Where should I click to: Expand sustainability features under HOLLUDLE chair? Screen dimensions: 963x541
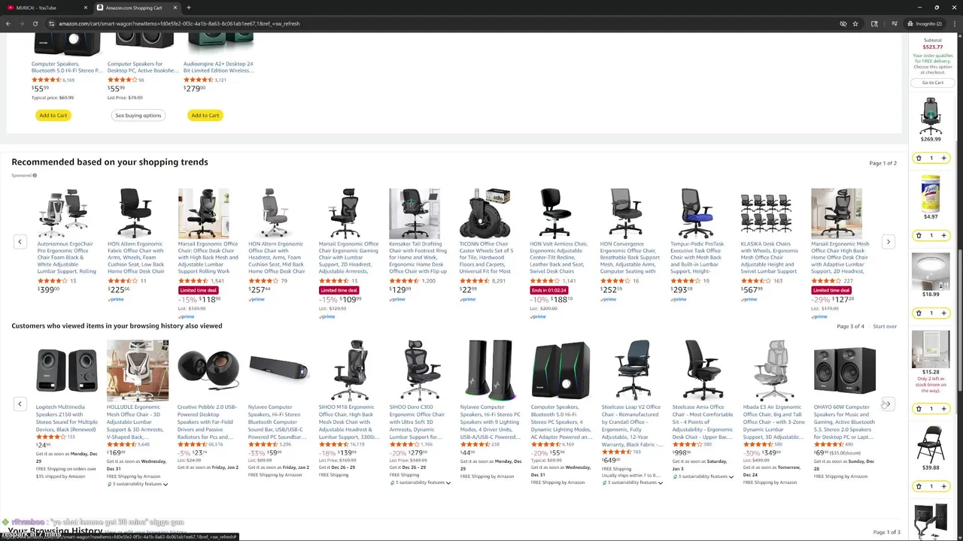138,484
